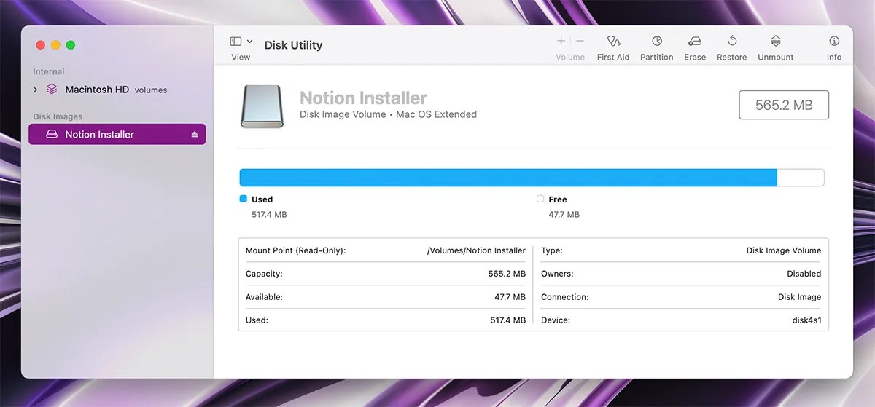Click the Mount Point (Read-Only) label
Image resolution: width=875 pixels, height=407 pixels.
click(x=295, y=250)
